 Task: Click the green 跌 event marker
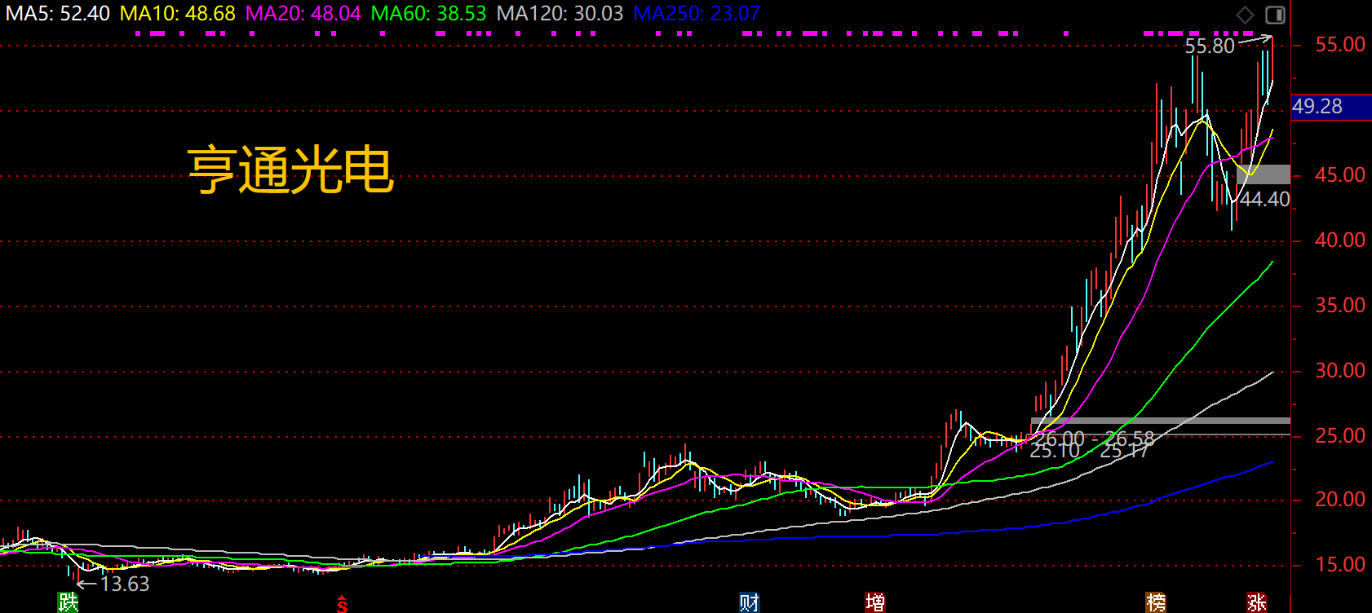point(68,602)
